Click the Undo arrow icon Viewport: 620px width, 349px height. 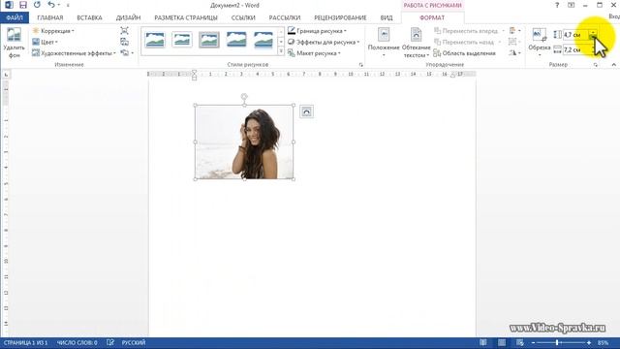point(51,5)
